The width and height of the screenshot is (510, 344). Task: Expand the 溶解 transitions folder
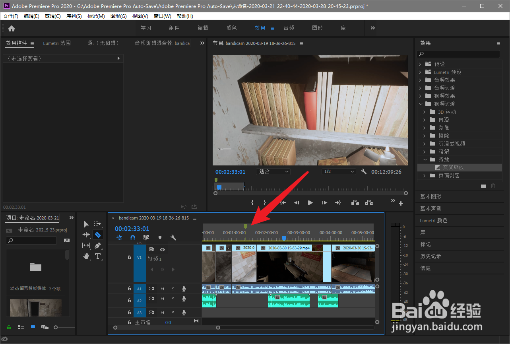425,152
